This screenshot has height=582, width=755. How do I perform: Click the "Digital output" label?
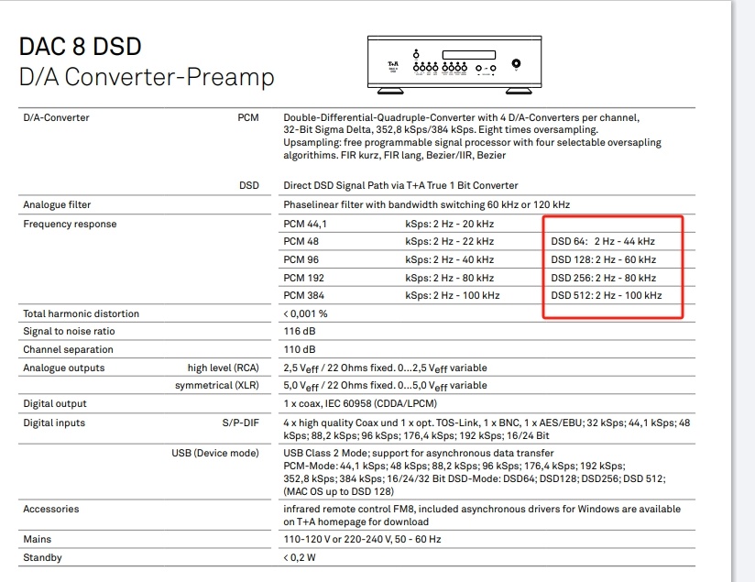pyautogui.click(x=55, y=404)
